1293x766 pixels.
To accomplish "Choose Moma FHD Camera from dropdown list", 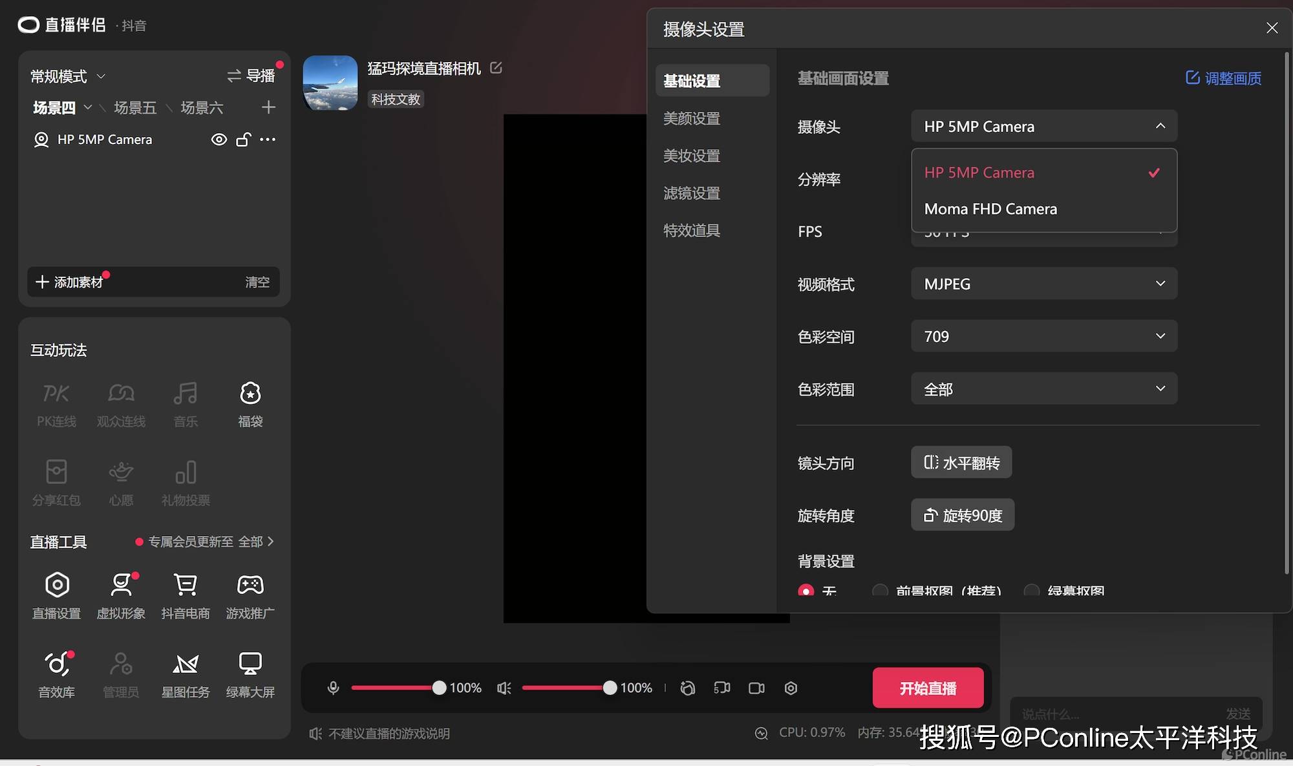I will [1044, 209].
